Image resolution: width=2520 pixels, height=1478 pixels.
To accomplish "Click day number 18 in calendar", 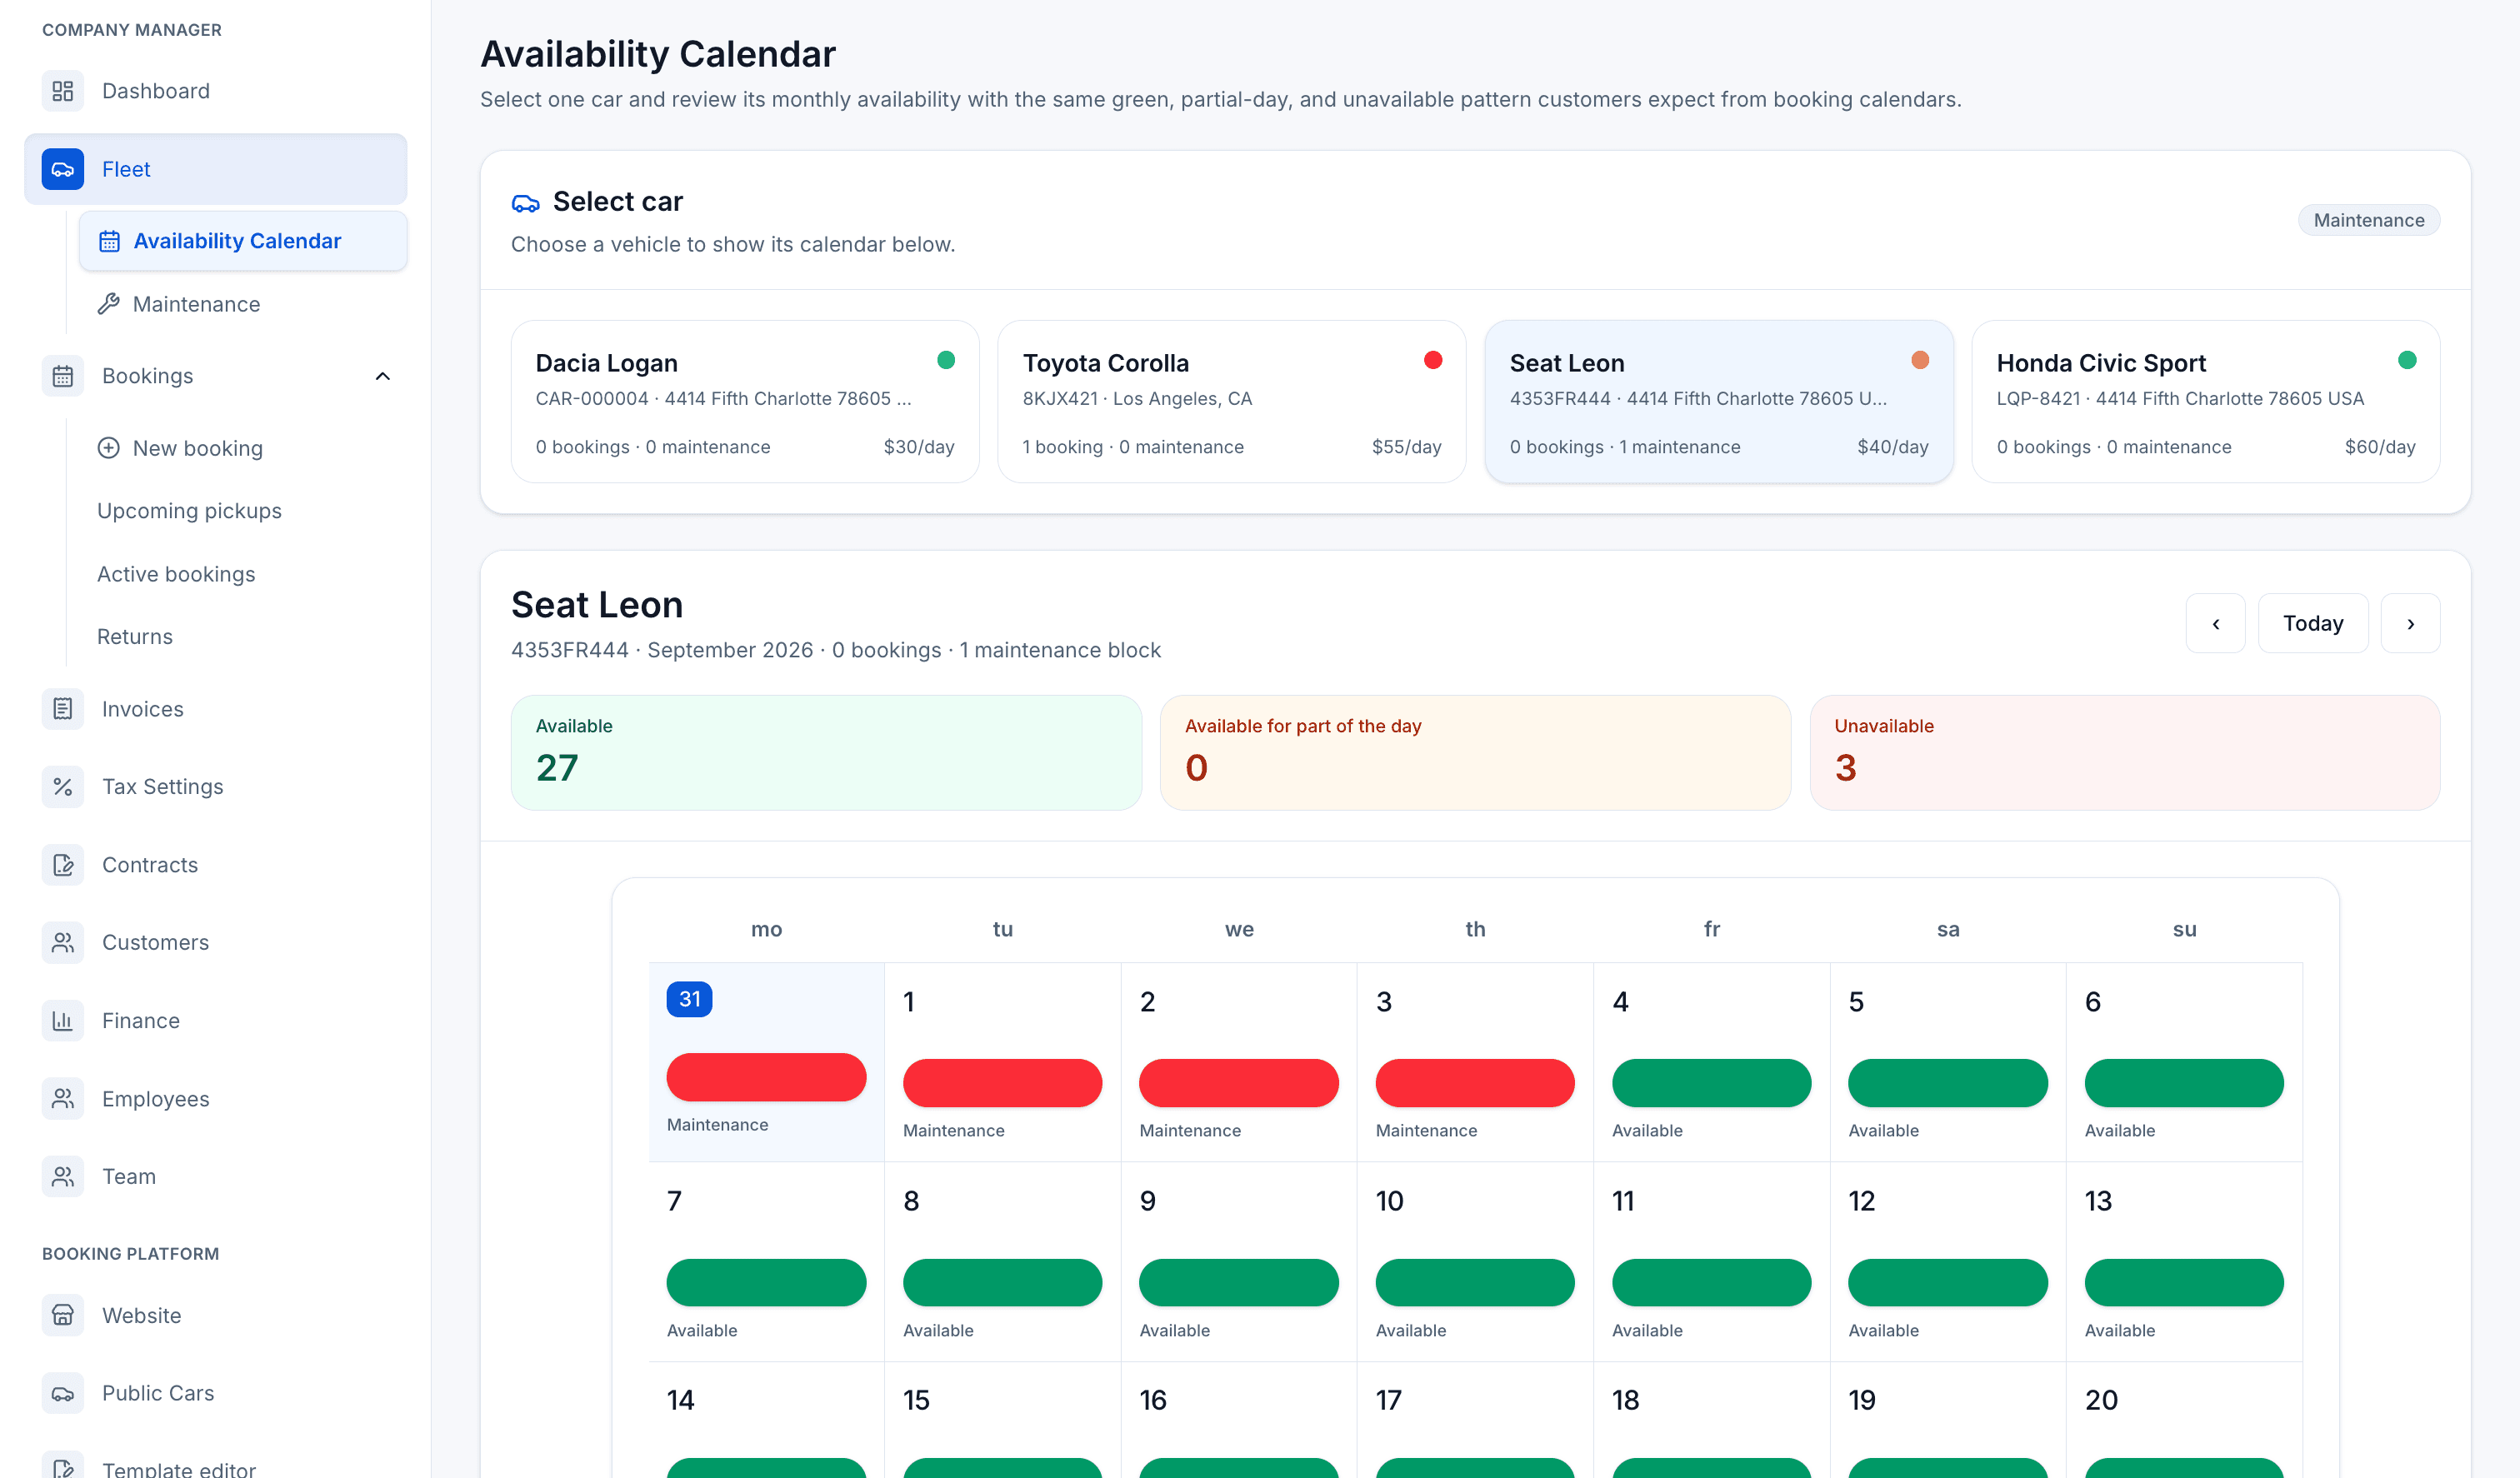I will [x=1626, y=1400].
